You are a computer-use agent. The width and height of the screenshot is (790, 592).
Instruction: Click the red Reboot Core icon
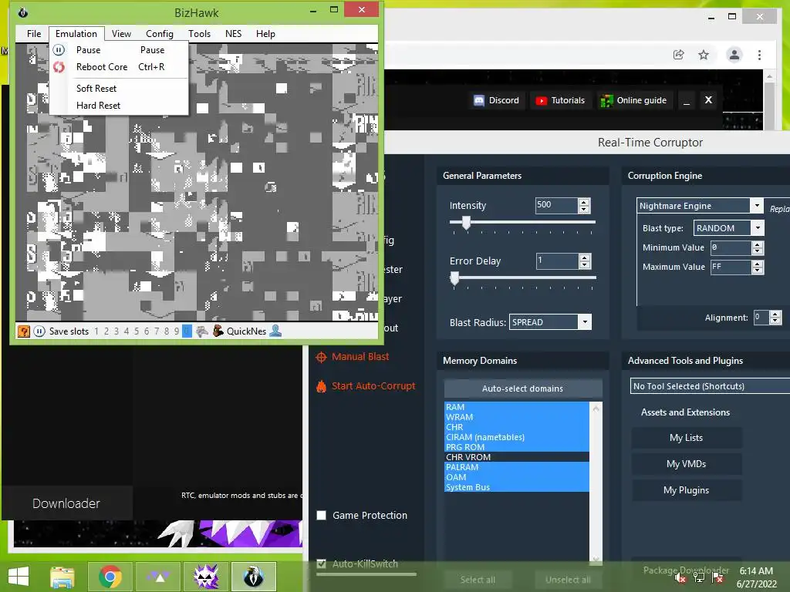click(x=59, y=67)
